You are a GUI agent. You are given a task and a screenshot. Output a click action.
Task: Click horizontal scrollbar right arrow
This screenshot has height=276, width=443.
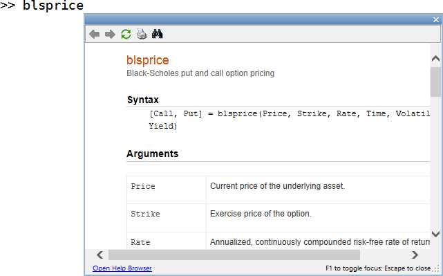(x=415, y=255)
